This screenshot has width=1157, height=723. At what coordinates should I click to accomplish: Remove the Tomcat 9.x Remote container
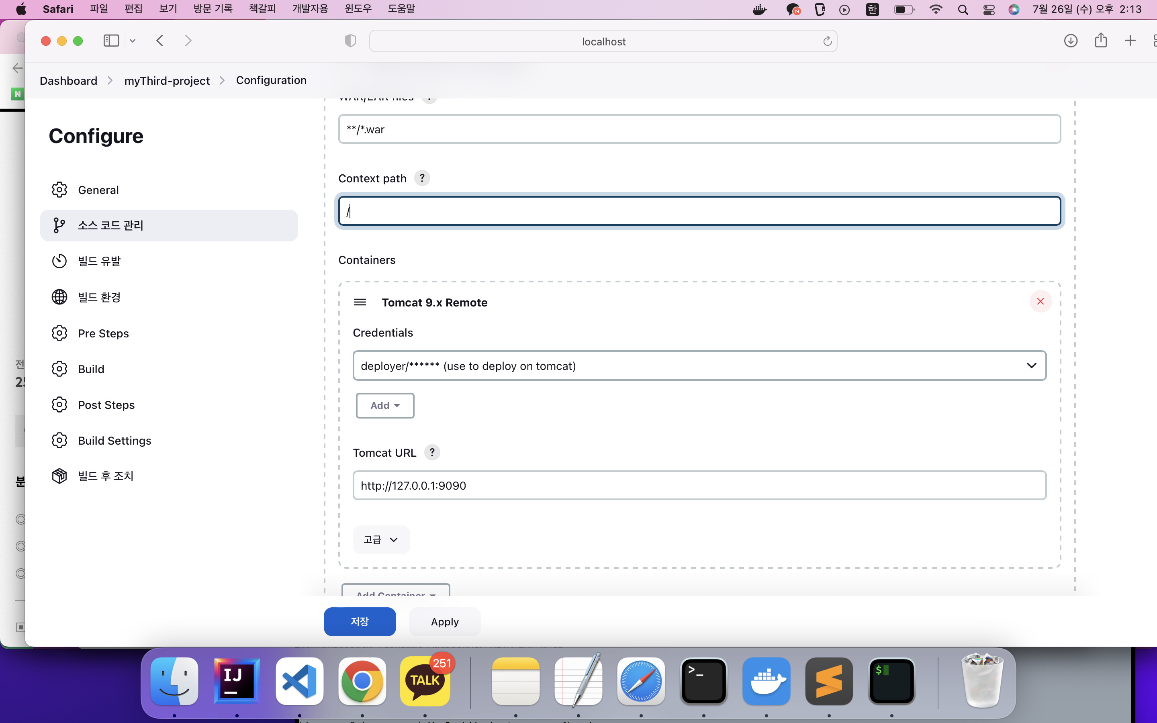pos(1040,302)
